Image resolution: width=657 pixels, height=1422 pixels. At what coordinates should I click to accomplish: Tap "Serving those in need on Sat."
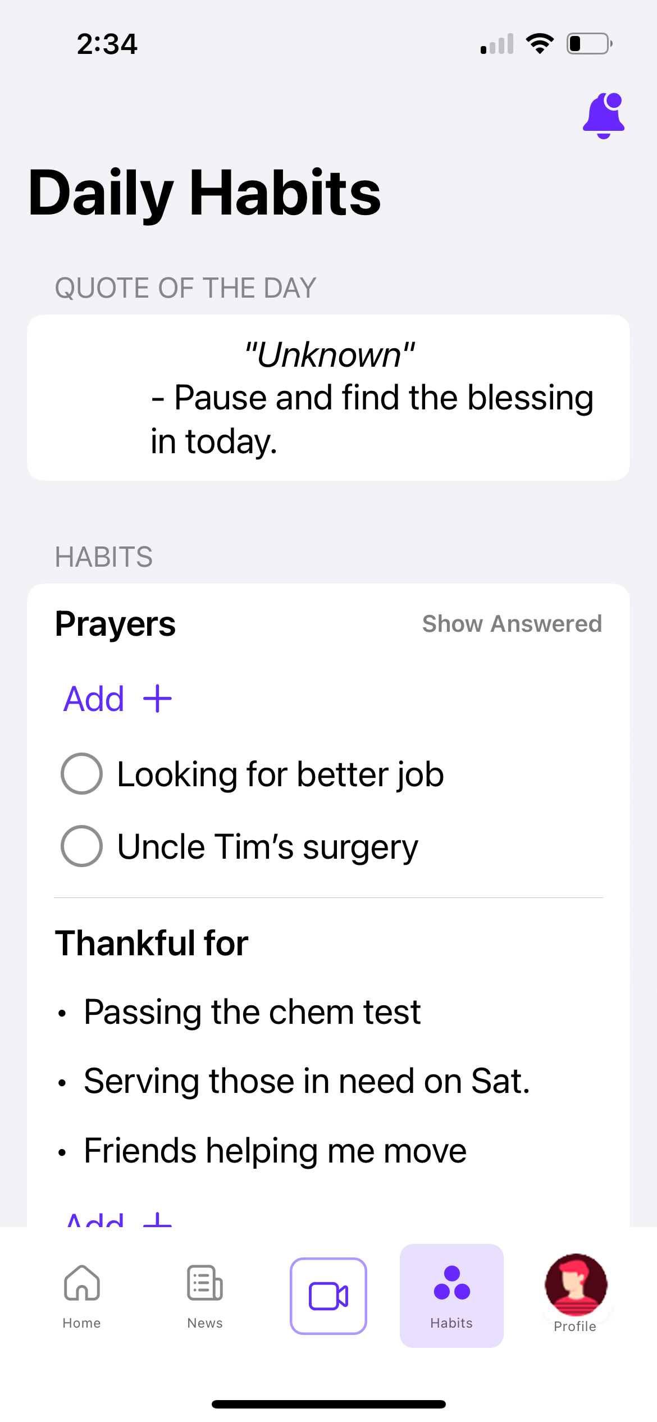coord(307,1081)
